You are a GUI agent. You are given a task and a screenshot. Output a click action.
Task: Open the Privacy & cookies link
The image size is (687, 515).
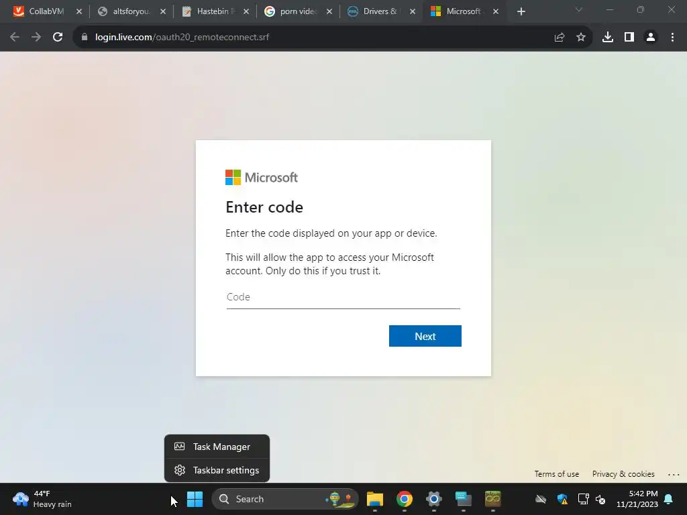[623, 474]
